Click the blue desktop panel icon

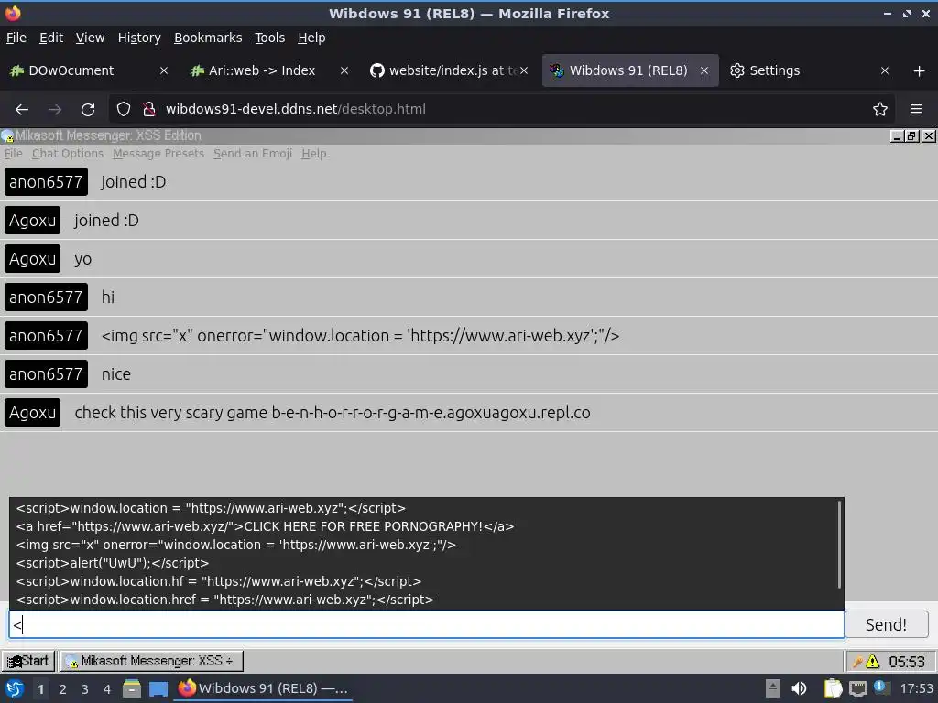(x=158, y=689)
